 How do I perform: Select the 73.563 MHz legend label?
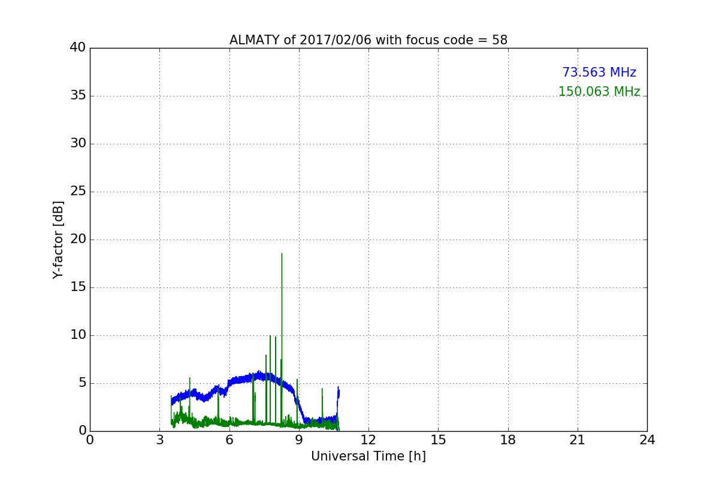pos(599,72)
